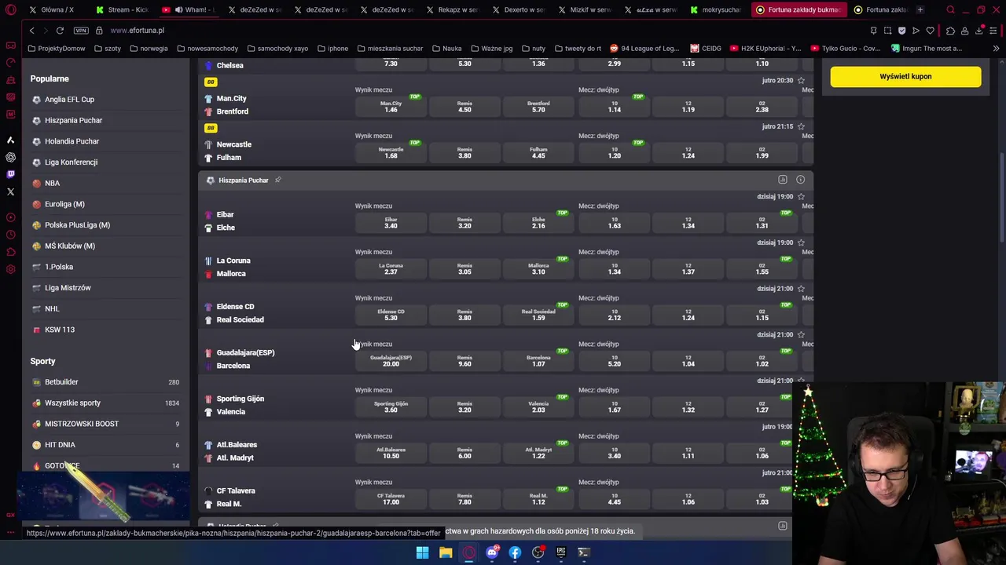This screenshot has height=565, width=1006.
Task: Open the 'szoty' bookmarks folder
Action: (107, 49)
